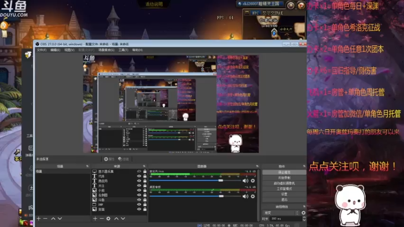Unlock the 封面 source lock icon
Screen dimensions: 404x227
[x=145, y=209]
